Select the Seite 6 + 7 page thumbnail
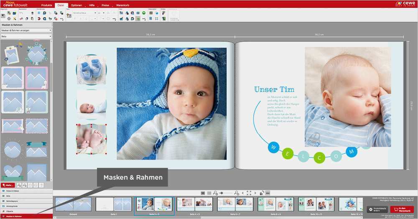The width and height of the screenshot is (418, 219). (x=235, y=204)
